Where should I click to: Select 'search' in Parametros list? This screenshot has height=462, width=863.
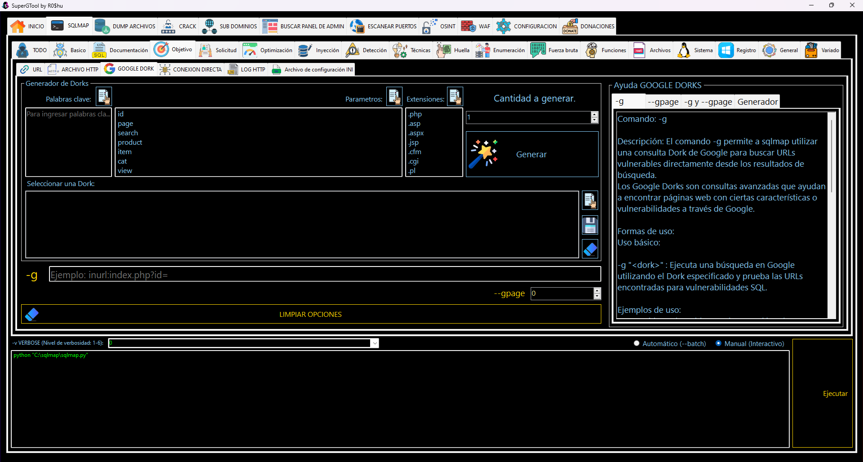tap(128, 133)
